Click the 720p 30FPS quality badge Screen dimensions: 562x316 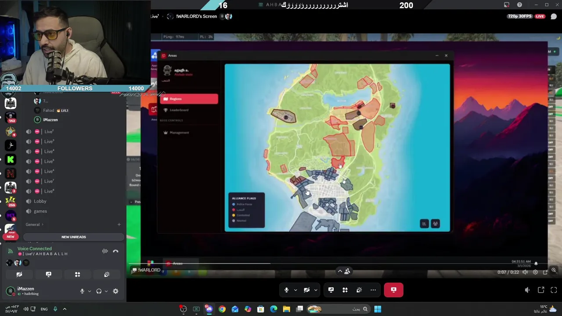coord(520,16)
